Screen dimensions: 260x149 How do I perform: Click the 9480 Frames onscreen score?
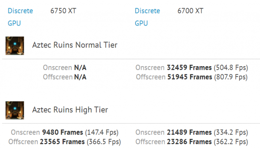point(62,132)
